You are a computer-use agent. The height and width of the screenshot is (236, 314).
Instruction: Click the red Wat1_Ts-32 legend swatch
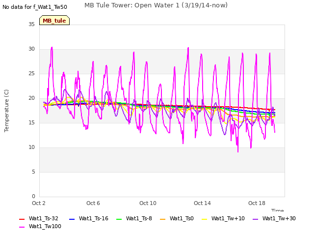(22, 219)
